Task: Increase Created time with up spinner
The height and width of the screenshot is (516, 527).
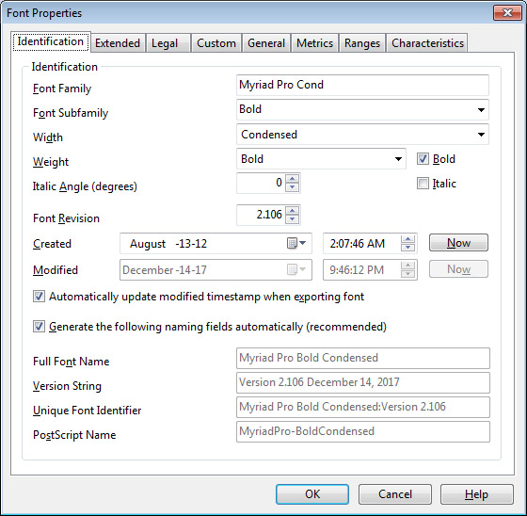Action: [408, 239]
